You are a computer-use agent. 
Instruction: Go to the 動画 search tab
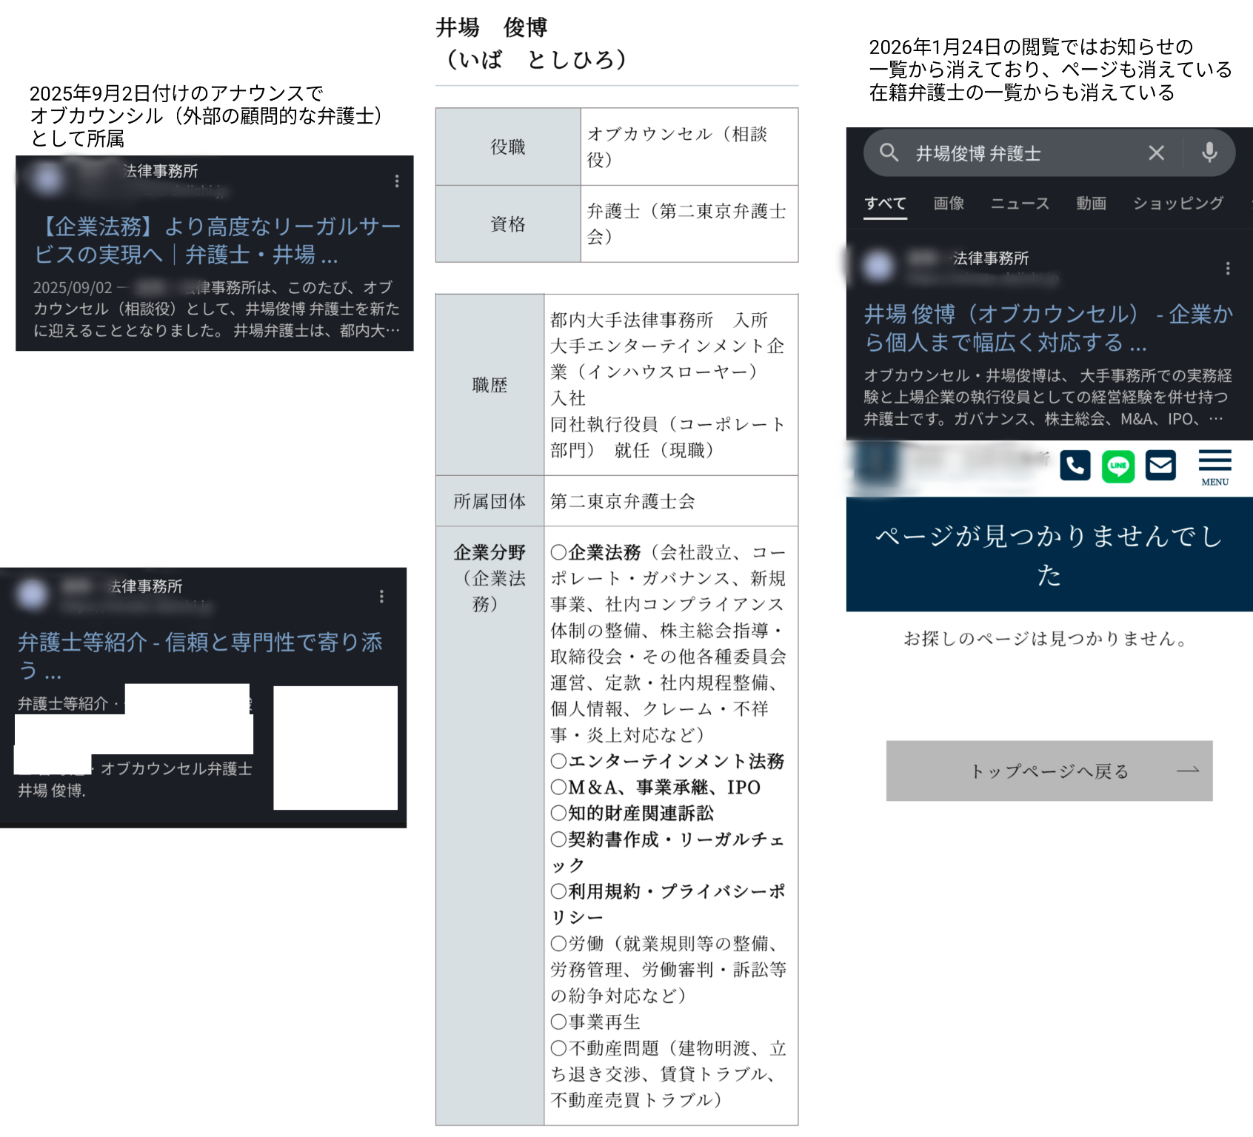tap(1091, 204)
